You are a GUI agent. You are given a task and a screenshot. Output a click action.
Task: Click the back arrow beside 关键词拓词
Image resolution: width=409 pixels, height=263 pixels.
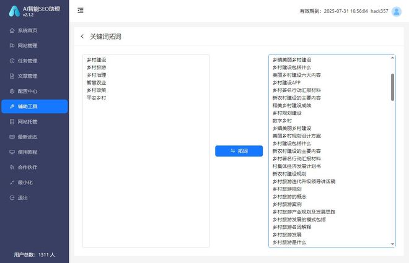[x=82, y=37]
